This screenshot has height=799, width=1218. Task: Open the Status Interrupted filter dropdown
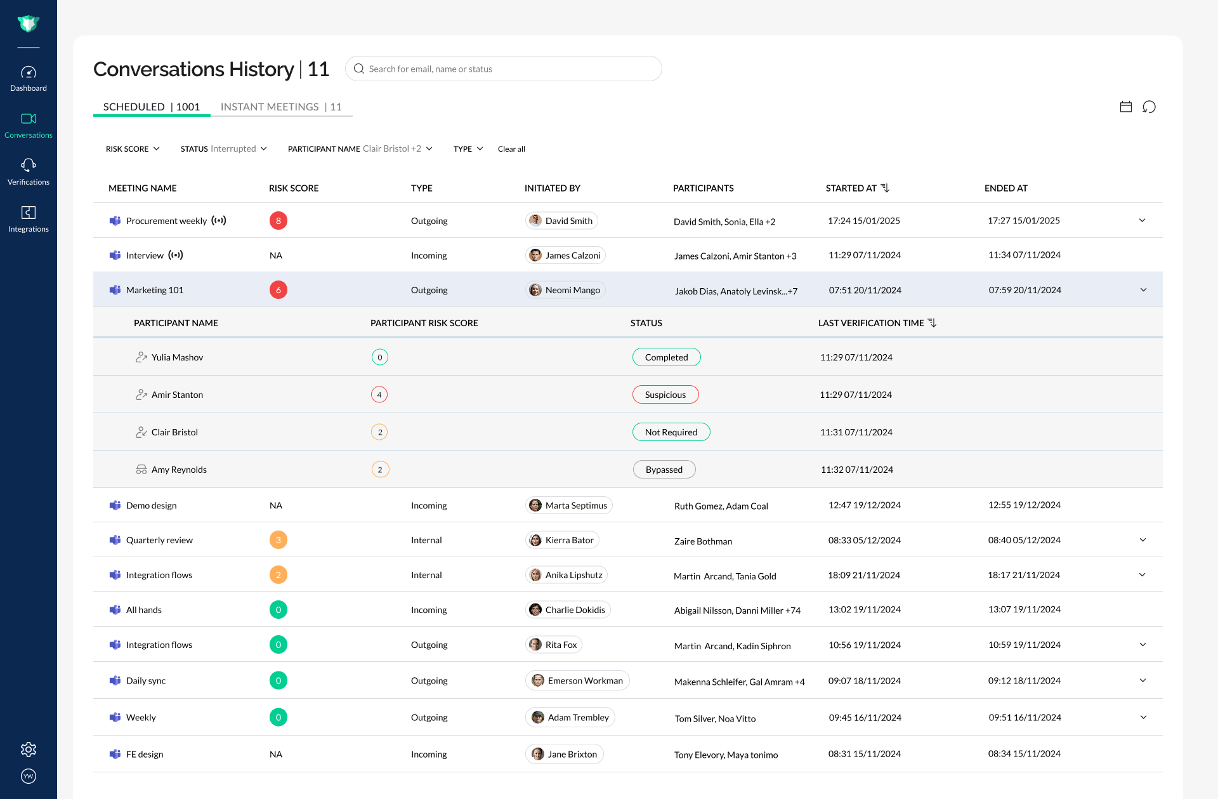(x=223, y=149)
